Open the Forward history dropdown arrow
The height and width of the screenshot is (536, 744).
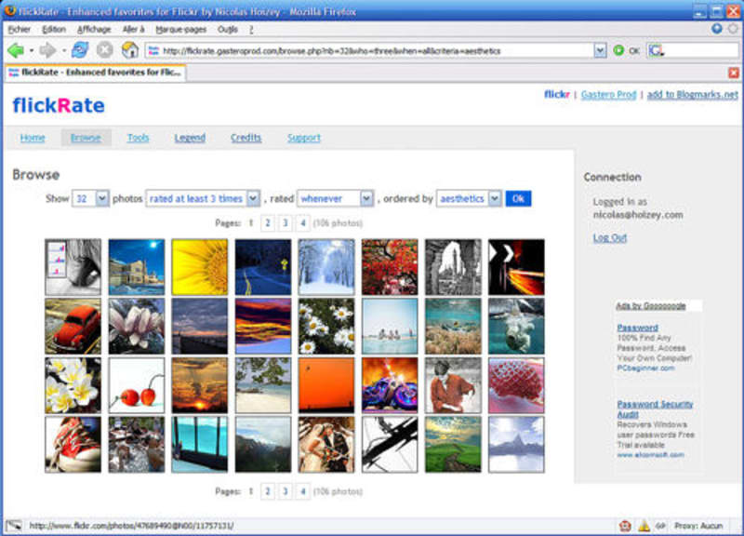(x=63, y=50)
